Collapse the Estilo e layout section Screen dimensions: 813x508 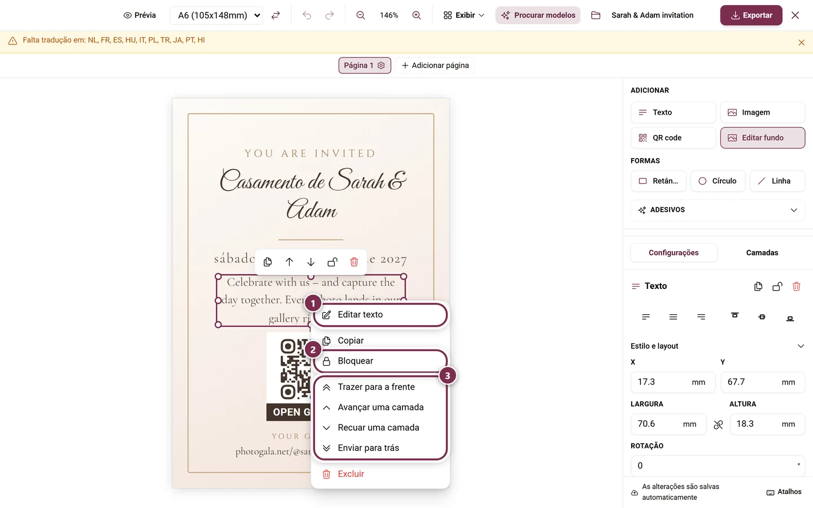718,346
